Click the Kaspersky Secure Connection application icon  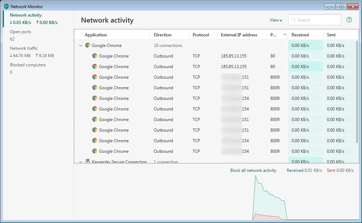(88, 161)
